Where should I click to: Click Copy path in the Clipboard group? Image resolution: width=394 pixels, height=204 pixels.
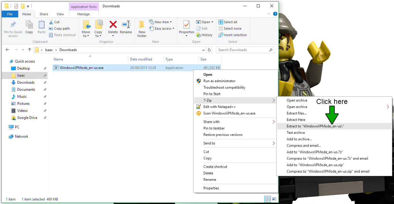pos(59,28)
